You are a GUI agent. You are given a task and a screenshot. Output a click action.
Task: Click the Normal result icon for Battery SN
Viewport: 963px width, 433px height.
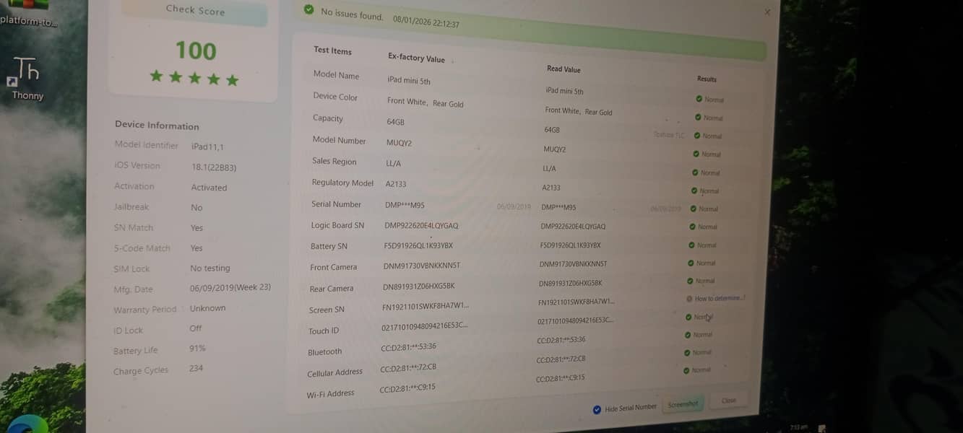[x=691, y=245]
